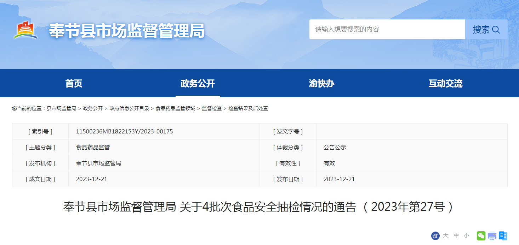This screenshot has height=245, width=519.
Task: Click the magnifier icon in 搜索 button
Action: 496,30
